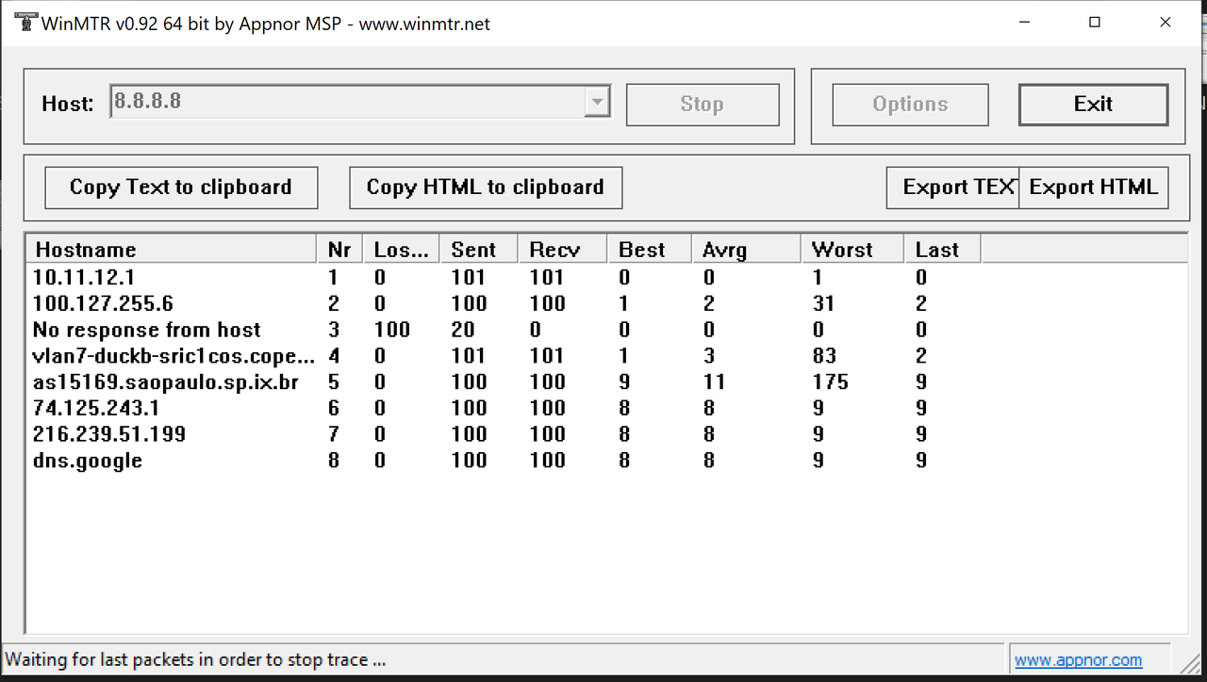The width and height of the screenshot is (1207, 682).
Task: Click the Nr column header
Action: coord(339,250)
